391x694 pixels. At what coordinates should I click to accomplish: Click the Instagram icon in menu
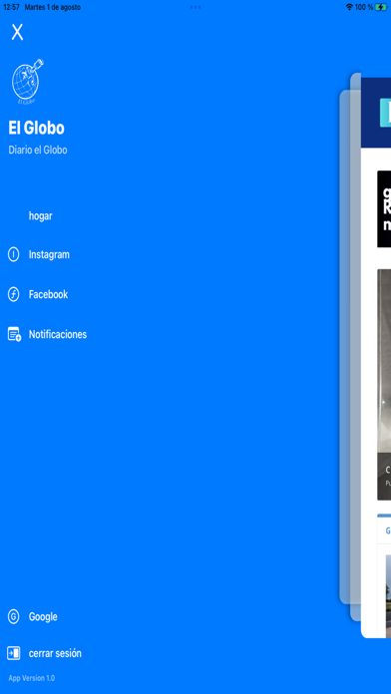[x=14, y=254]
